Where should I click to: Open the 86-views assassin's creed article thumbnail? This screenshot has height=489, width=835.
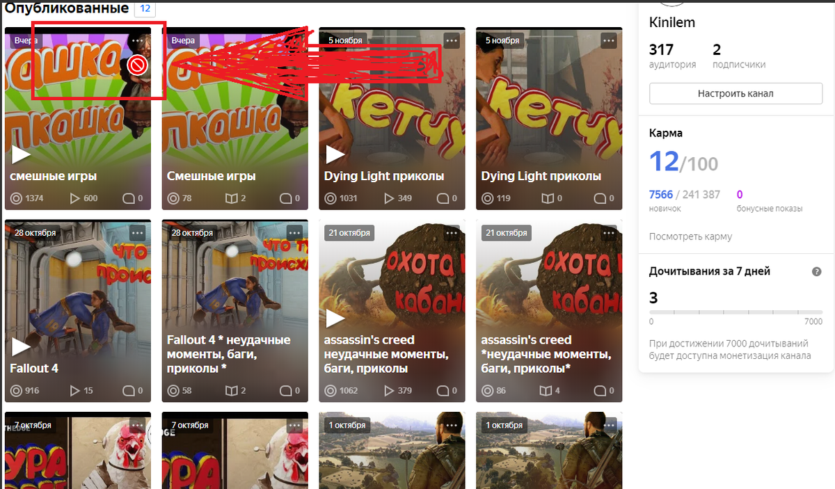pos(549,311)
